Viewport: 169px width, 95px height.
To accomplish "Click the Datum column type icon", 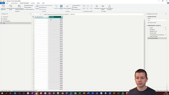I will [50, 17].
